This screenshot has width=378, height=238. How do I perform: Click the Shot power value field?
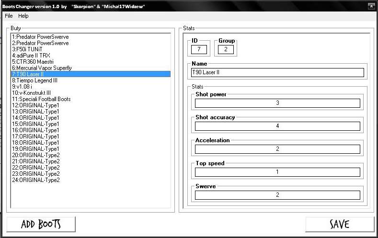(277, 103)
